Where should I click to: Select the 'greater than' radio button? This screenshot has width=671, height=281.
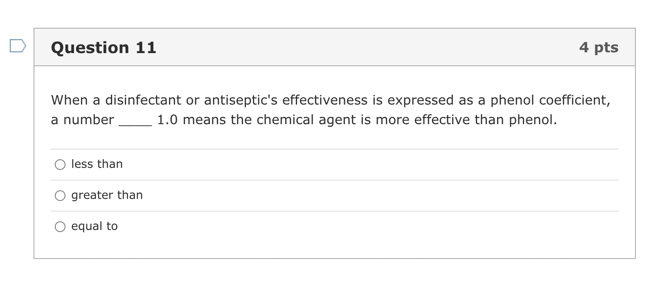click(60, 195)
